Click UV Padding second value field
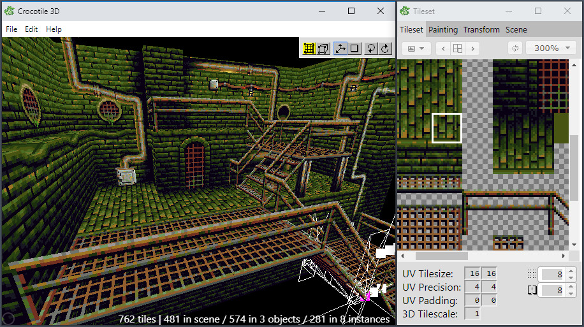 pyautogui.click(x=490, y=300)
